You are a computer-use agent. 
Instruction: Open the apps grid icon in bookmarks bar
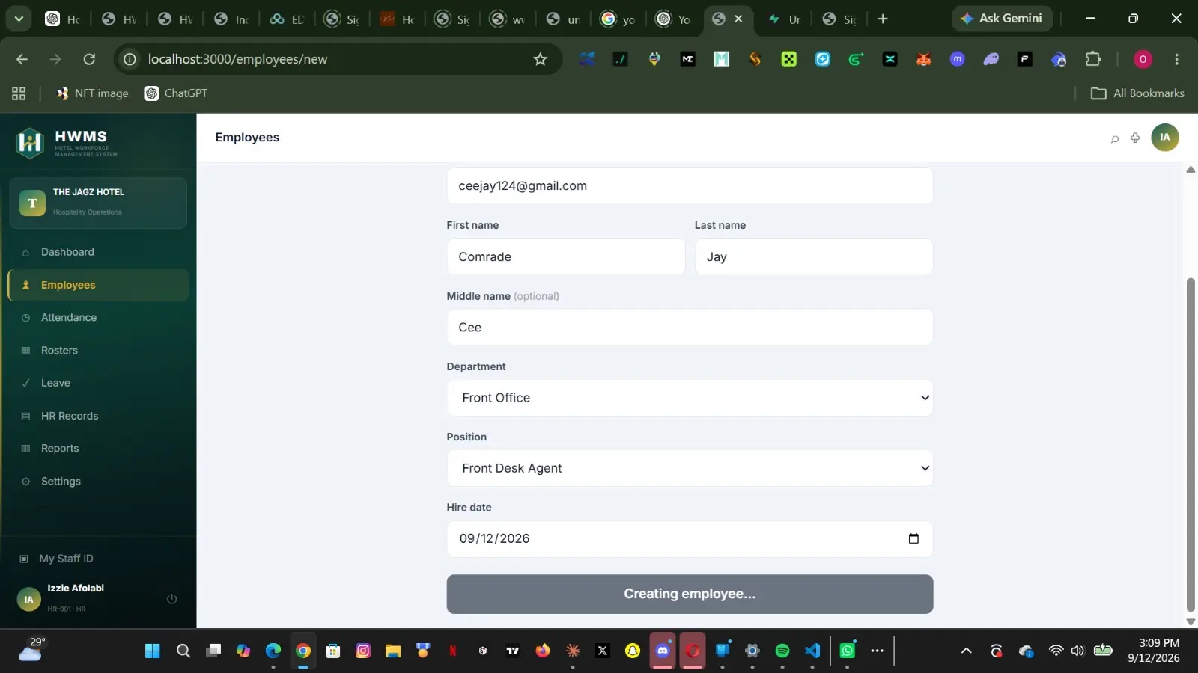[x=19, y=93]
